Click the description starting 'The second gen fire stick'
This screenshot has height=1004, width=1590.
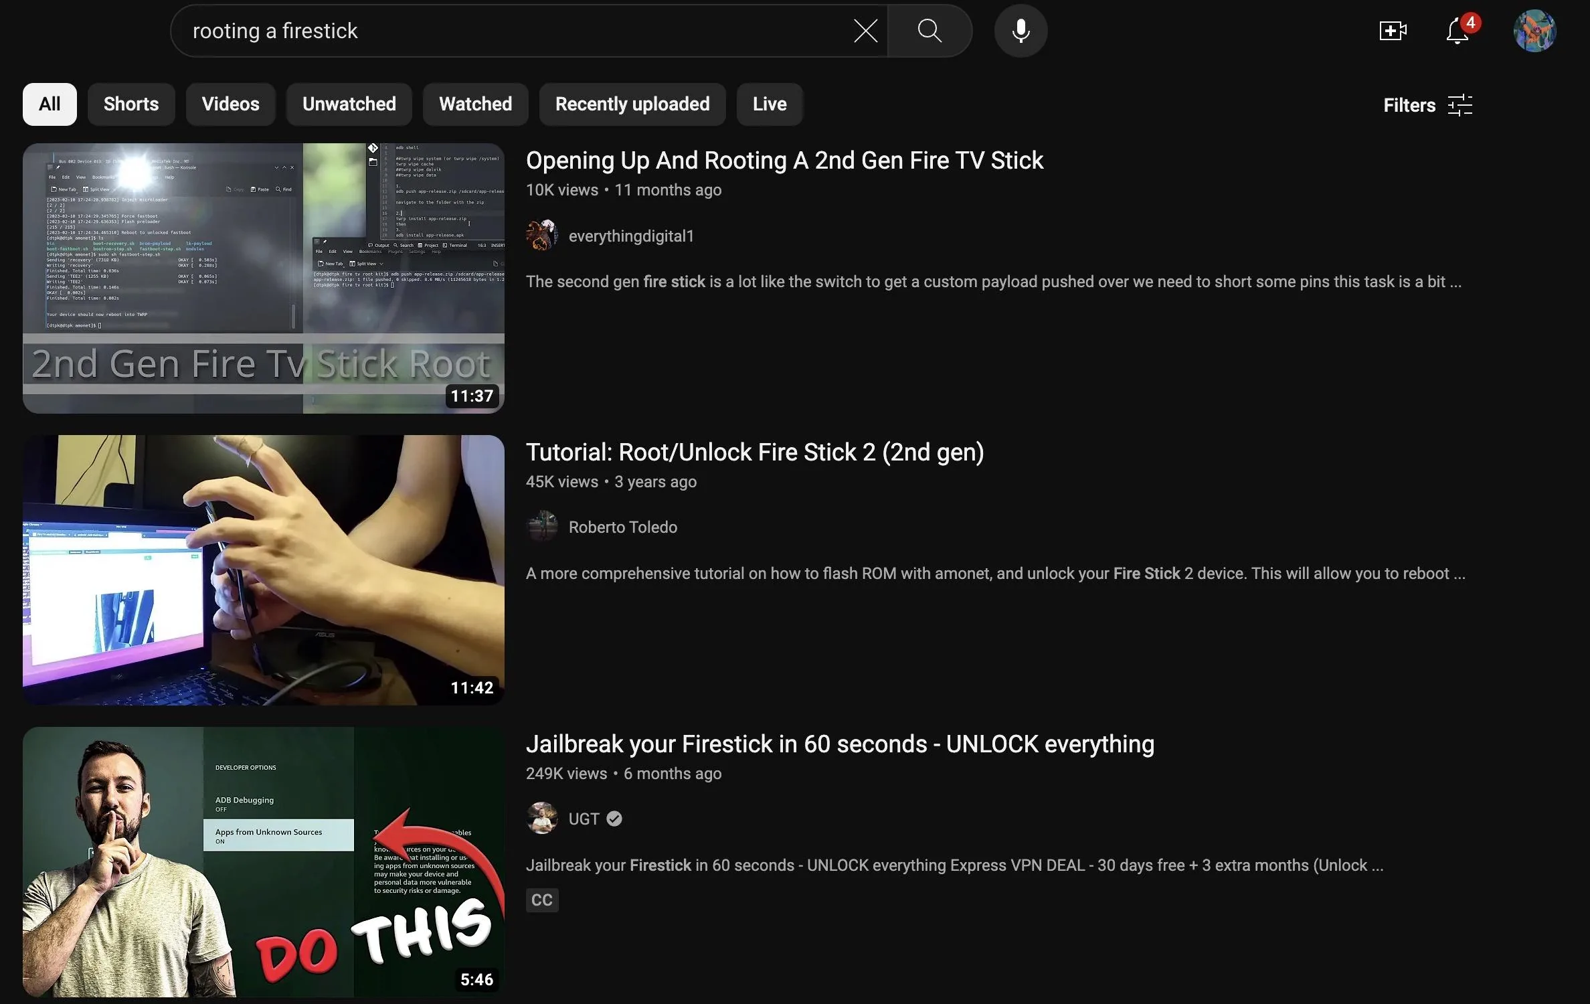(x=994, y=282)
